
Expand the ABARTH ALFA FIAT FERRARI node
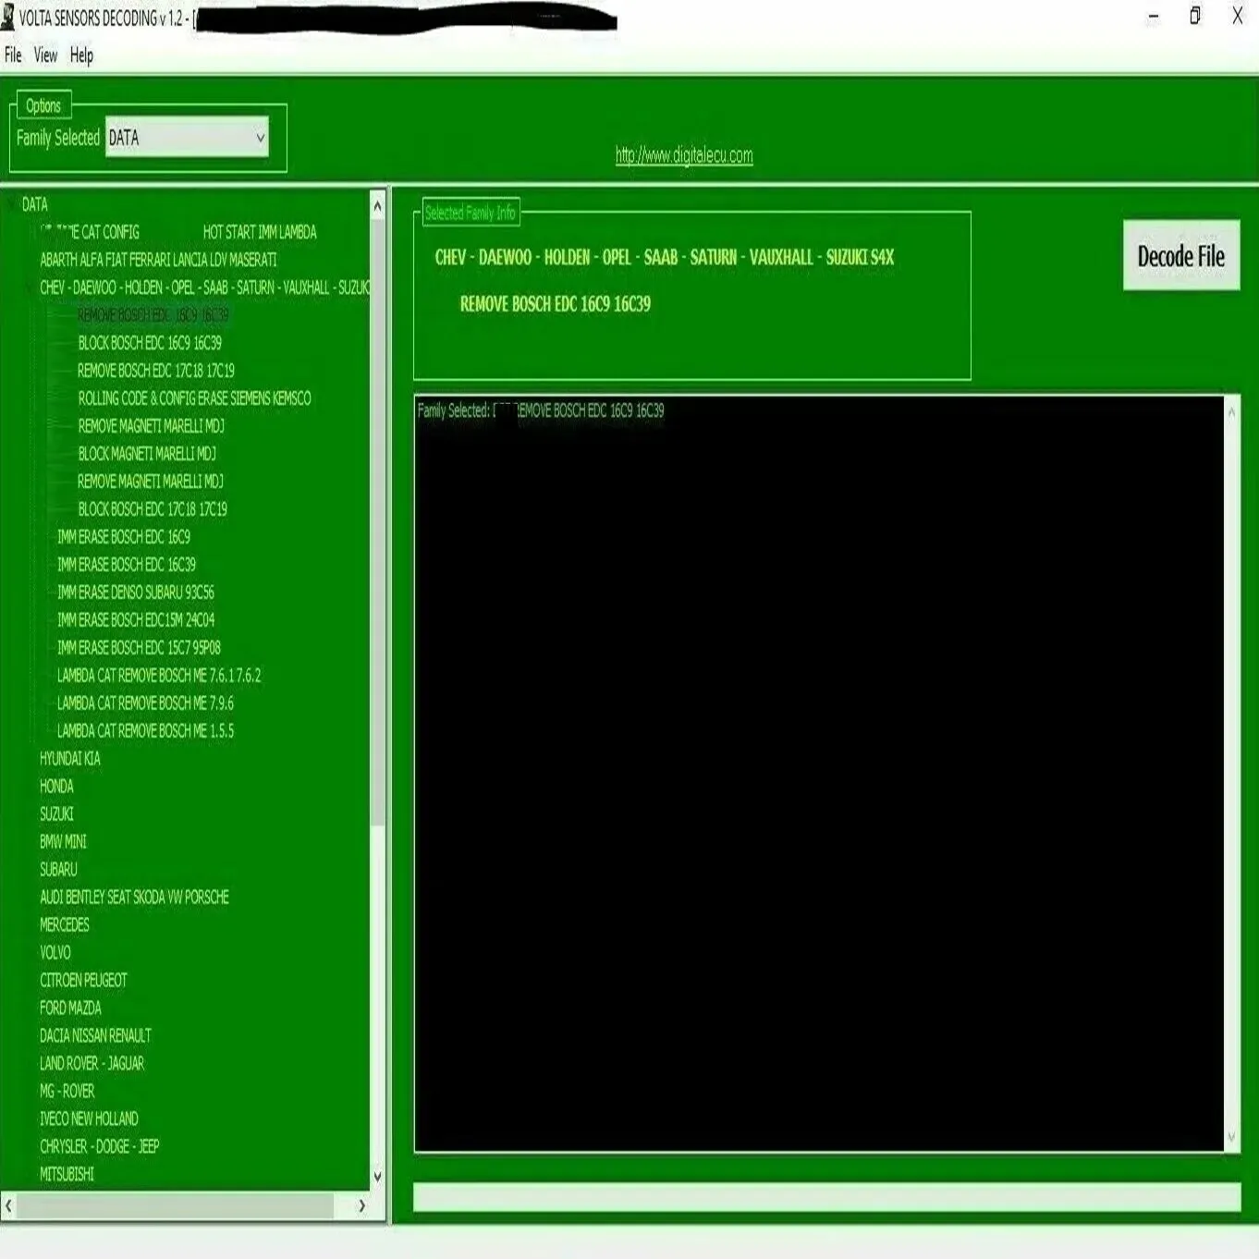(x=158, y=260)
